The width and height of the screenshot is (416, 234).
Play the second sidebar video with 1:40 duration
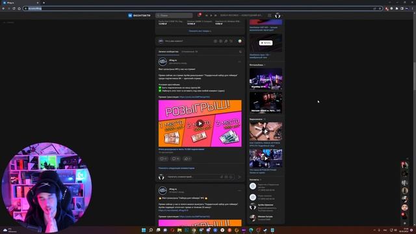266,159
